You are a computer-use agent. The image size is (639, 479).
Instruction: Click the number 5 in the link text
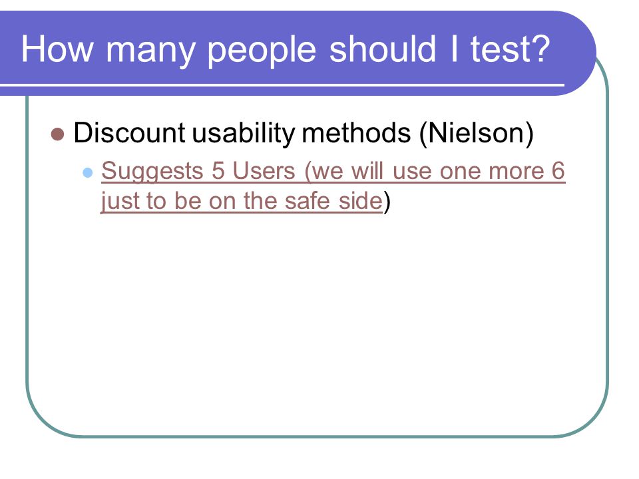pyautogui.click(x=218, y=171)
